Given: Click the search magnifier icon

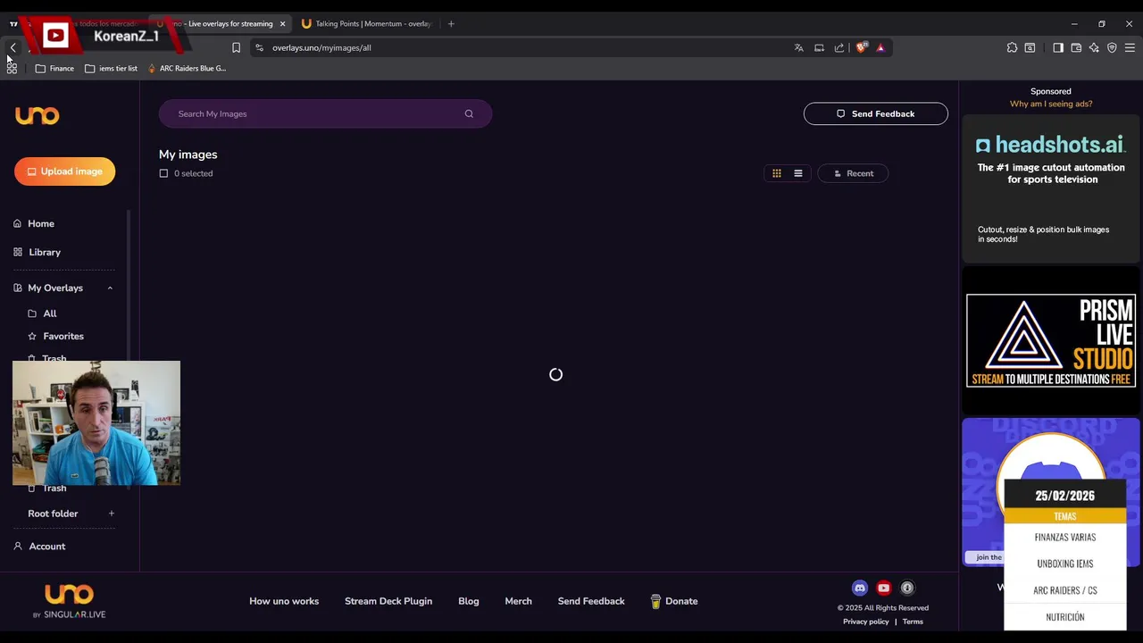Looking at the screenshot, I should [x=469, y=113].
